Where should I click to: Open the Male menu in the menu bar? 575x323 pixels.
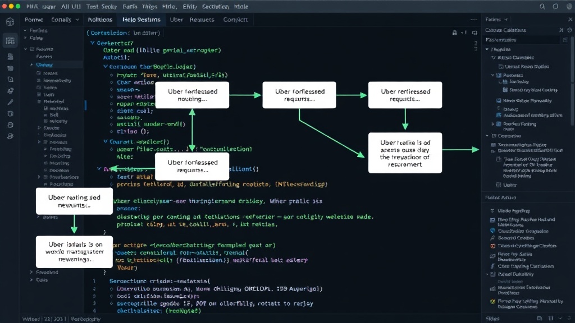coord(241,7)
